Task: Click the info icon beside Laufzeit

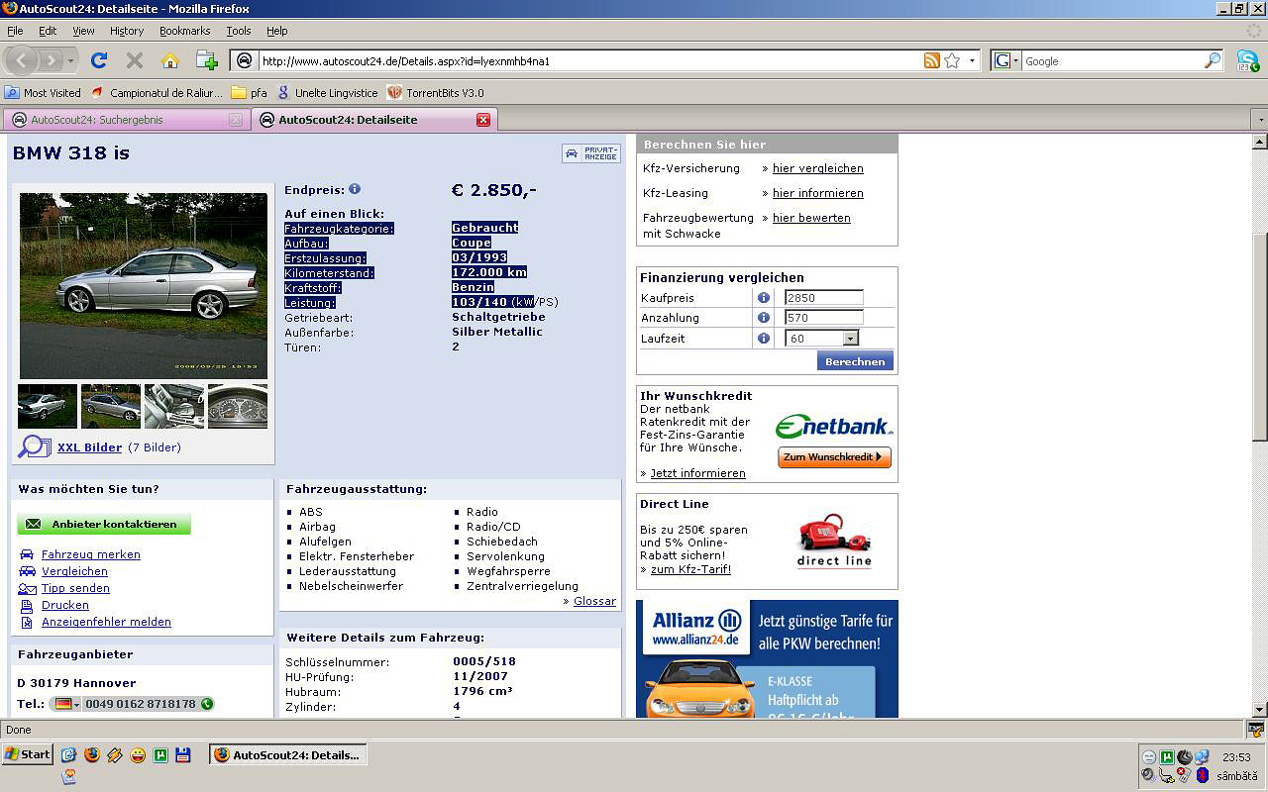Action: coord(764,338)
